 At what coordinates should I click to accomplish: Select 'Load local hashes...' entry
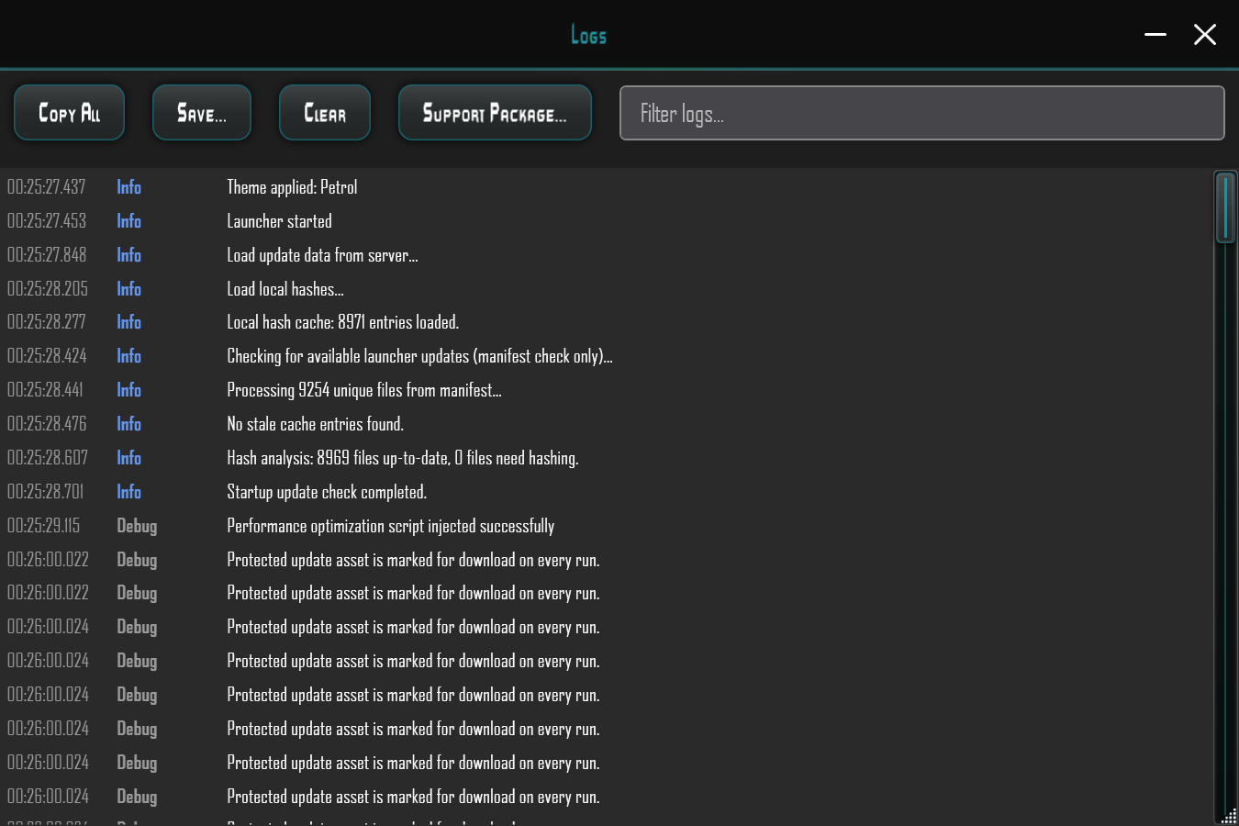(x=285, y=289)
